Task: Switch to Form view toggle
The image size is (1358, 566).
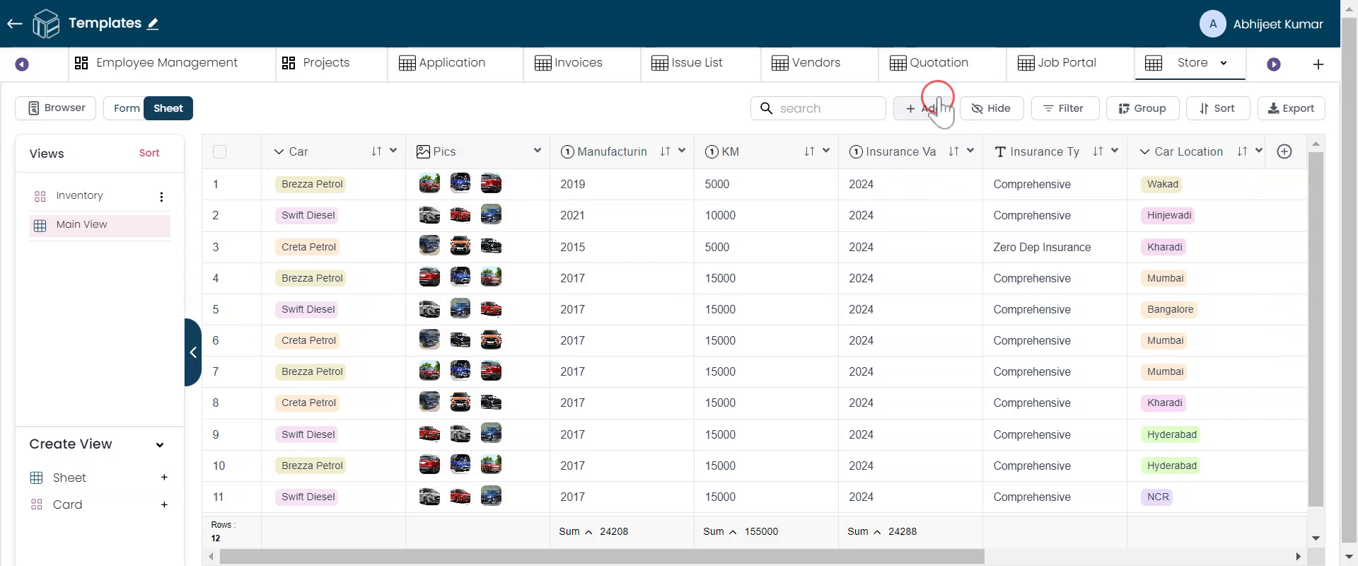Action: [x=126, y=108]
